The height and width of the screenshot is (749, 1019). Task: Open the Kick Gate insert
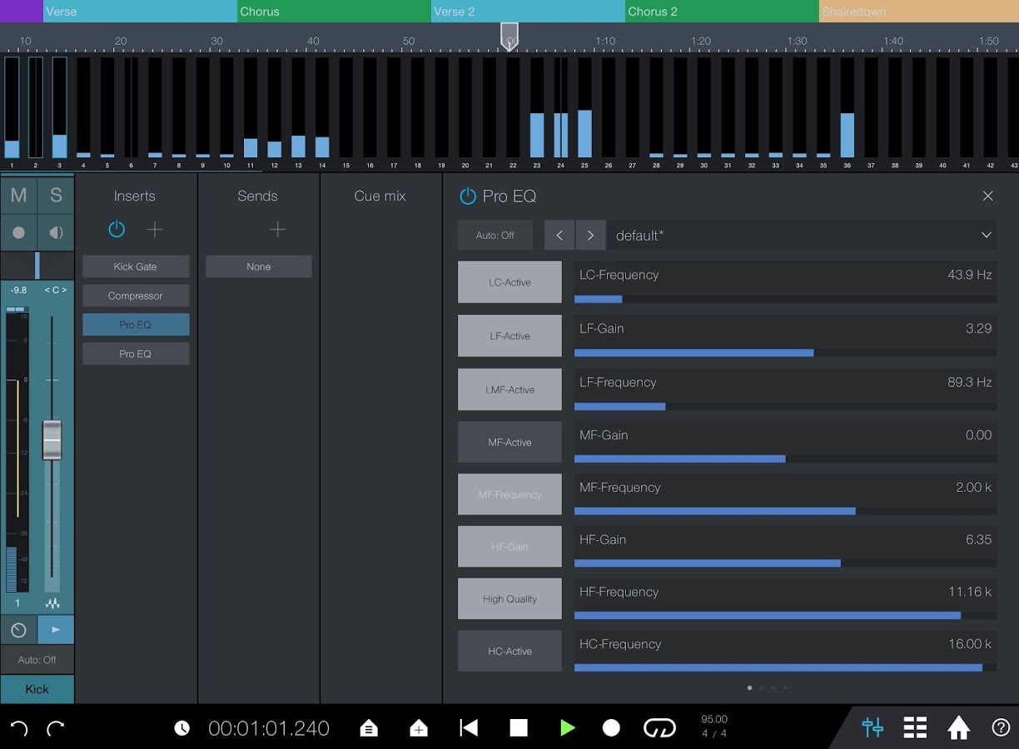(136, 265)
